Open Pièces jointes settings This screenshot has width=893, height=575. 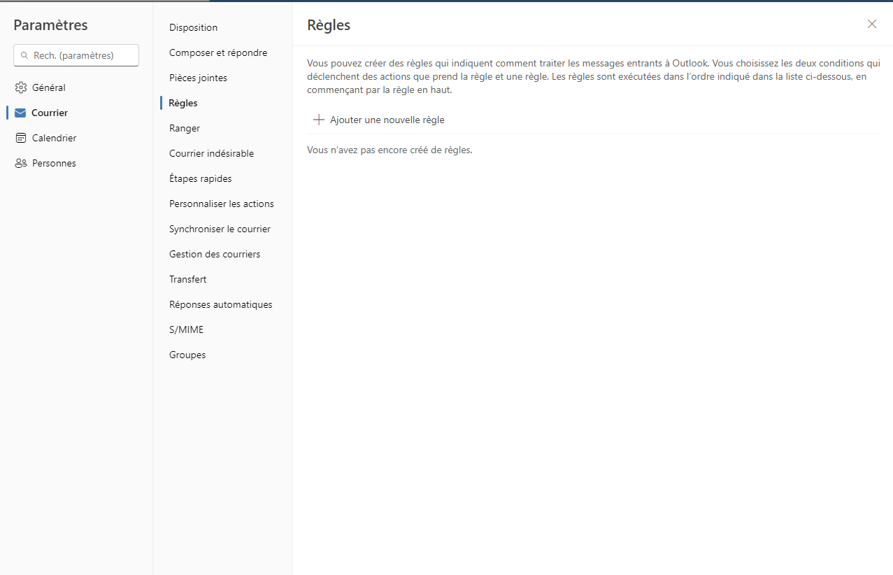click(198, 78)
